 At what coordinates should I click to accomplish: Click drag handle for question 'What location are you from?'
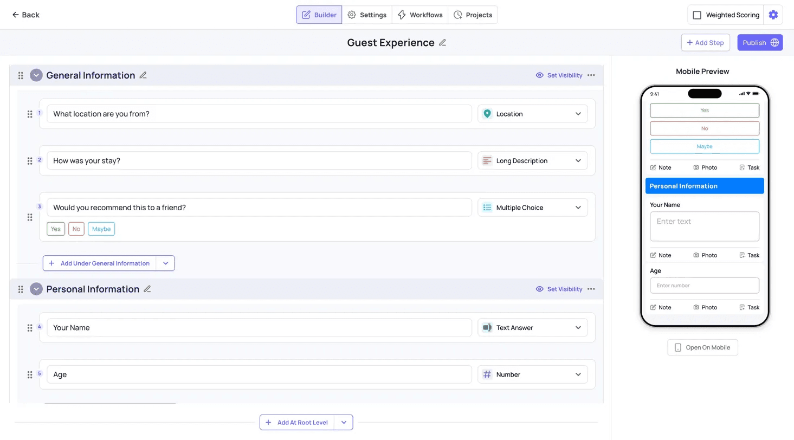[30, 114]
